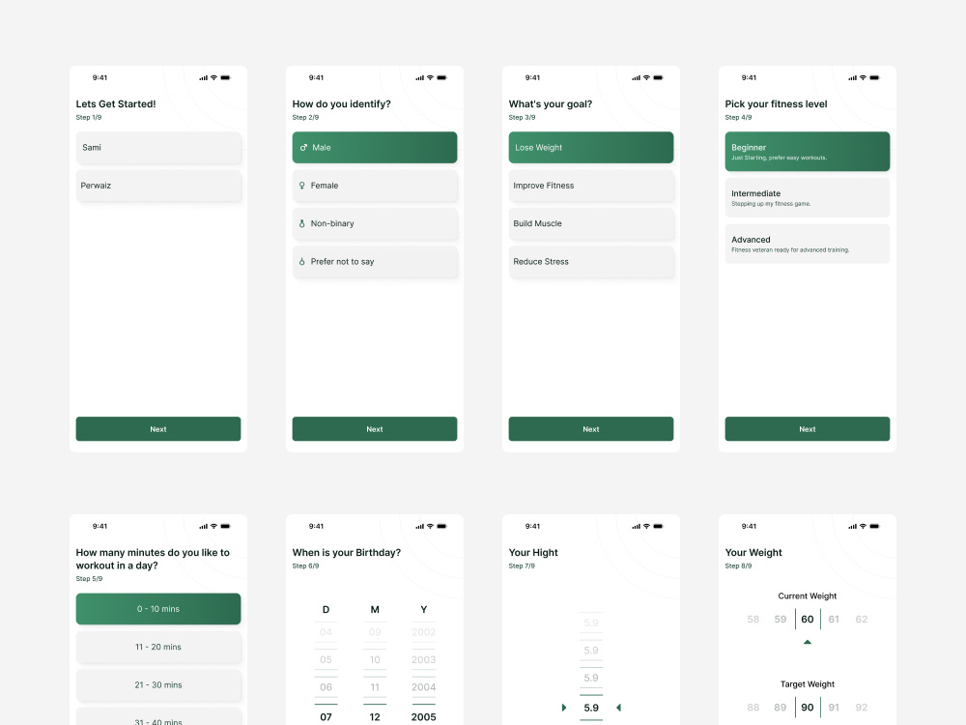This screenshot has height=725, width=966.
Task: Pick day 05 in birthday picker
Action: (326, 659)
